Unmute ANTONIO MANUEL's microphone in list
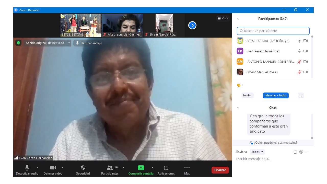Viewport: 327px width, 184px height. point(299,62)
